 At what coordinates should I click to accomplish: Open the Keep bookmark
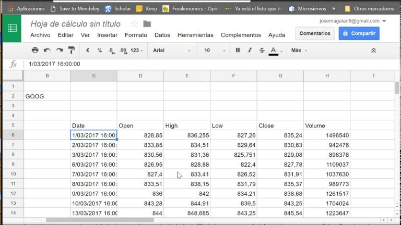click(x=147, y=9)
